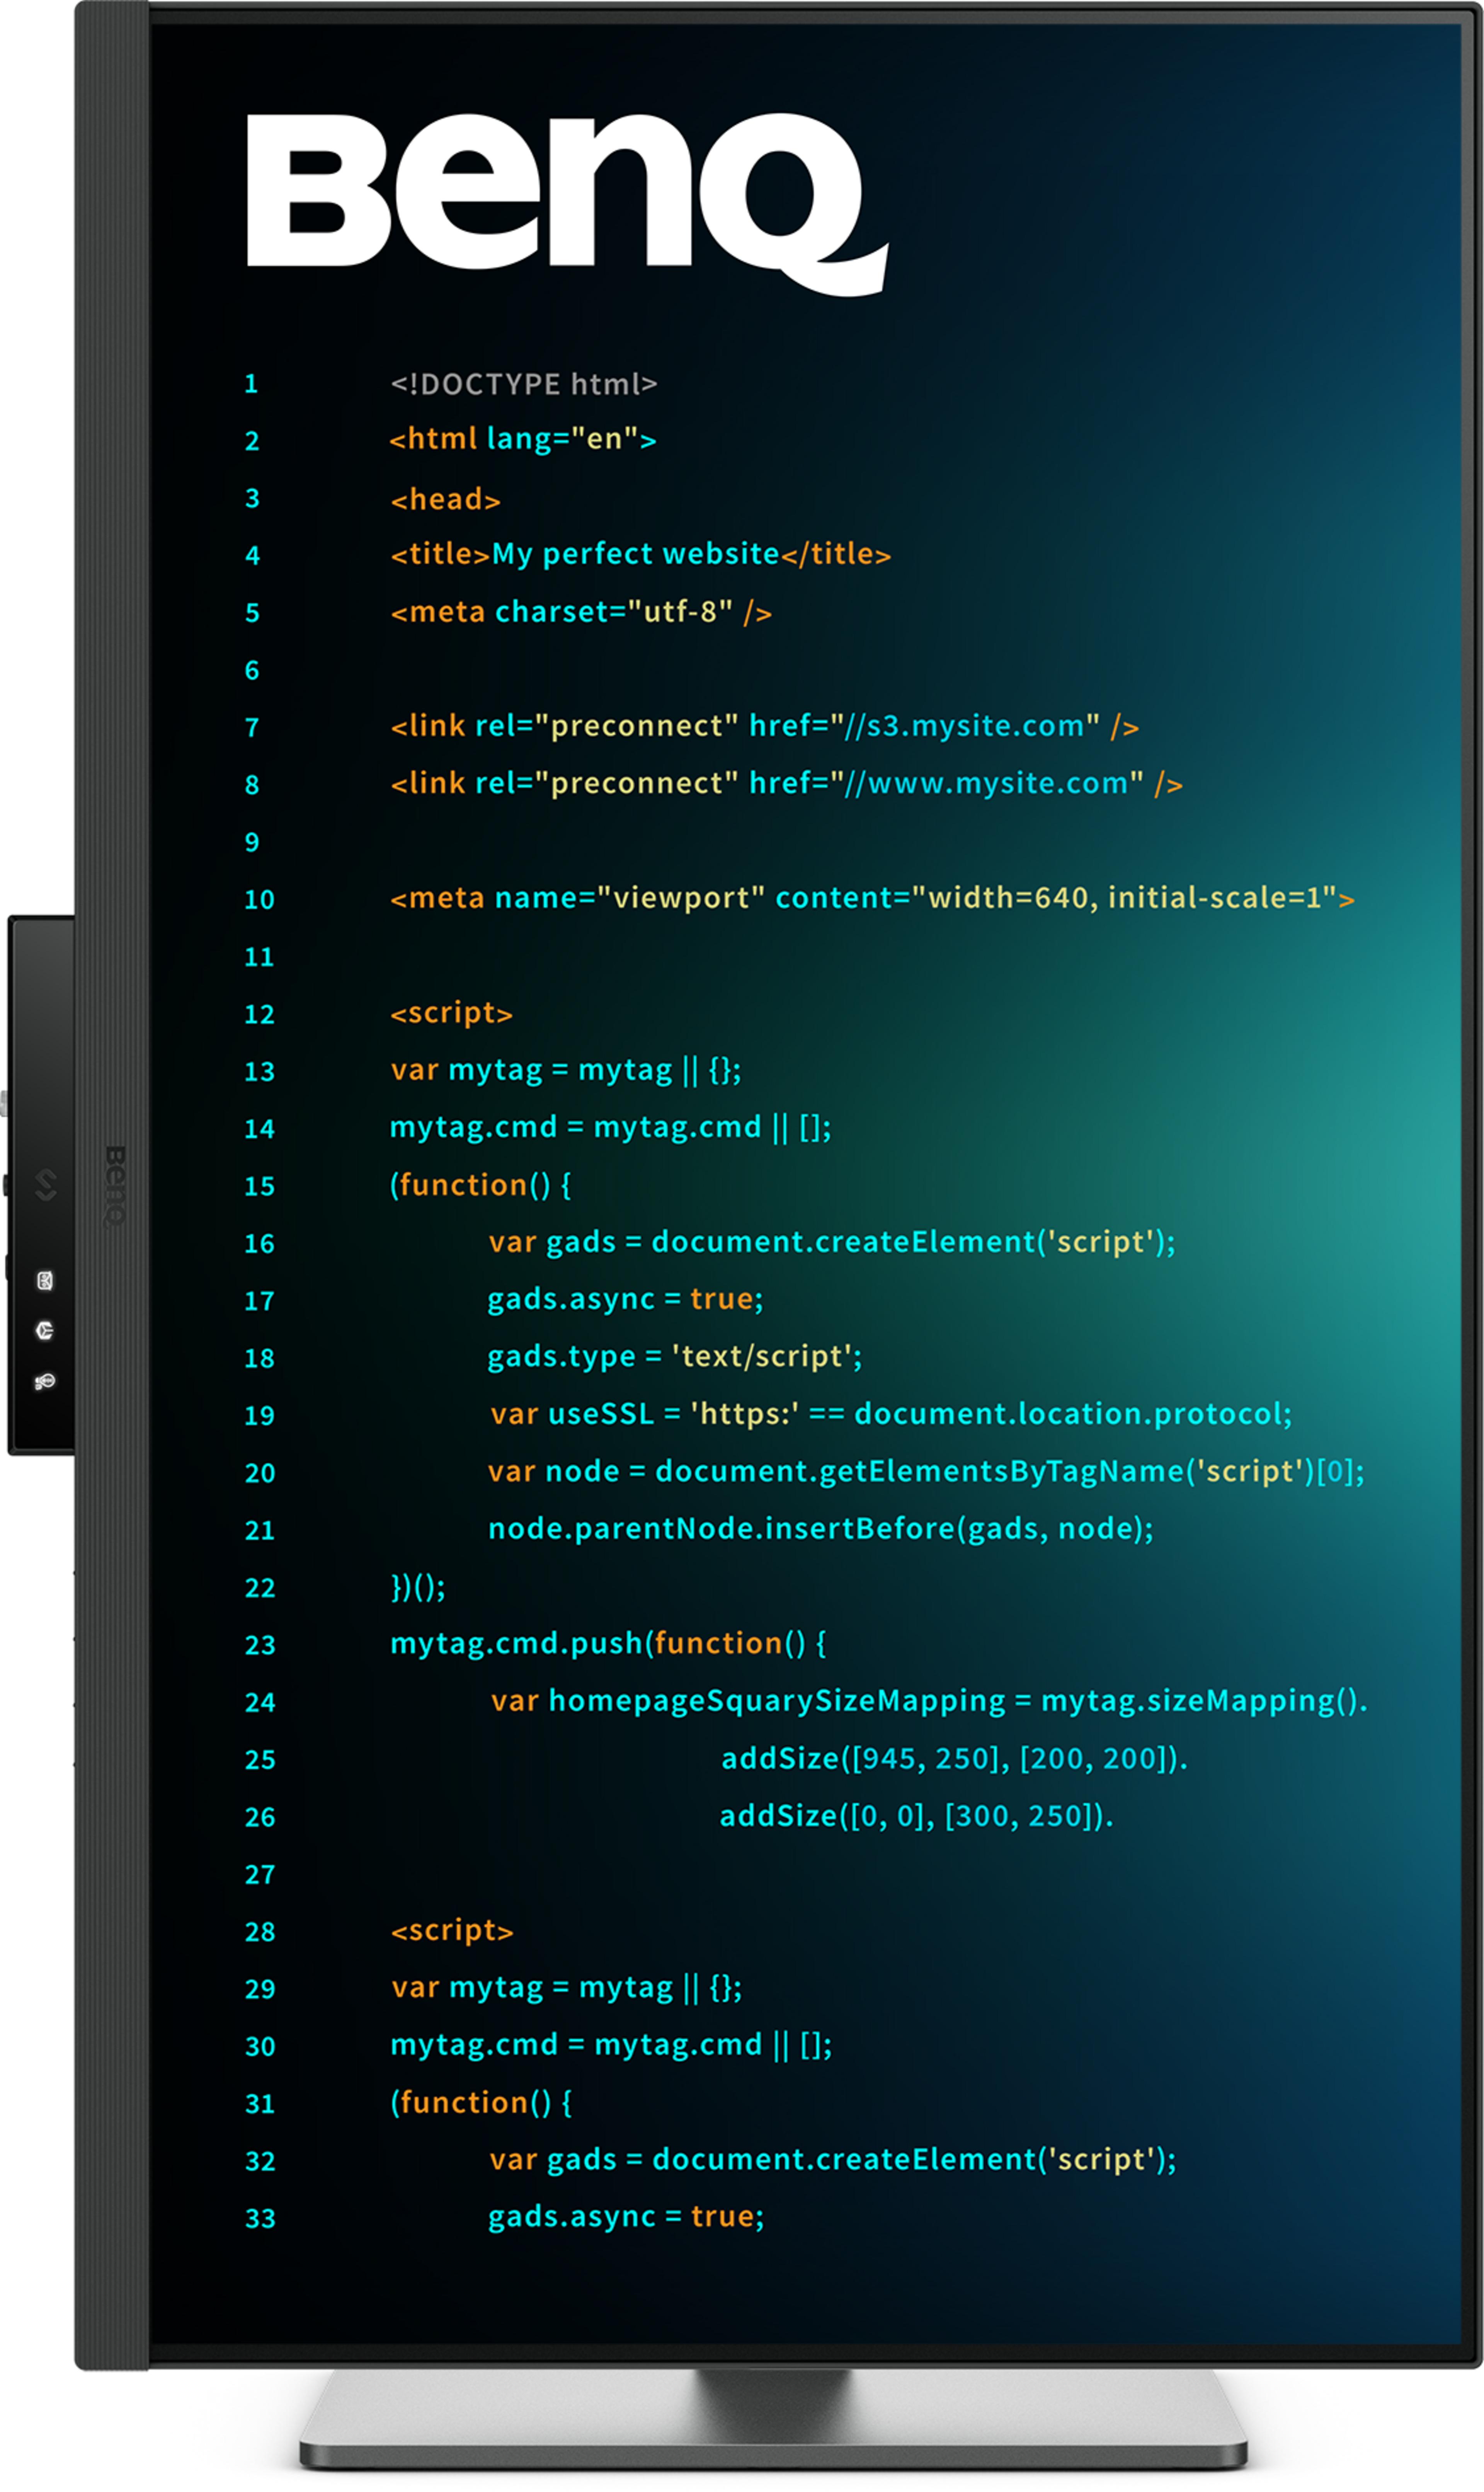Click the ePaper book icon on side panel
The height and width of the screenshot is (2492, 1484).
pyautogui.click(x=45, y=1281)
